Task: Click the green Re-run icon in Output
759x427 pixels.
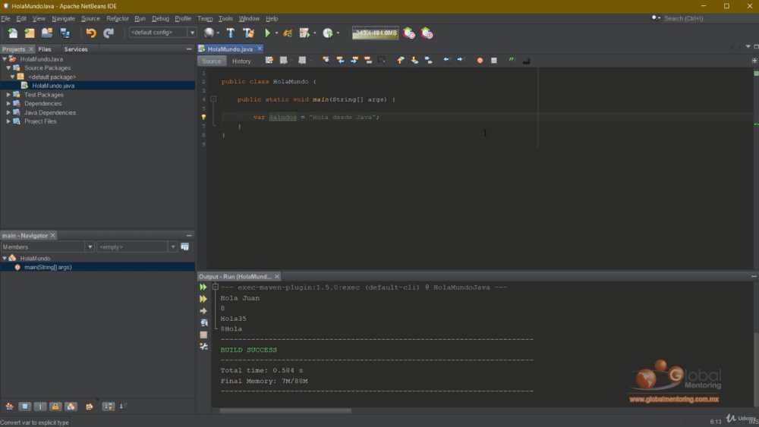Action: [x=203, y=287]
